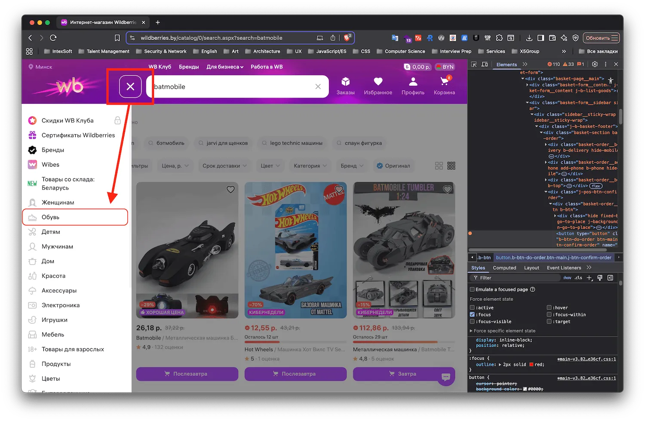Viewport: 645px width, 421px height.
Task: Click the Завтра add-to-cart button
Action: (403, 374)
